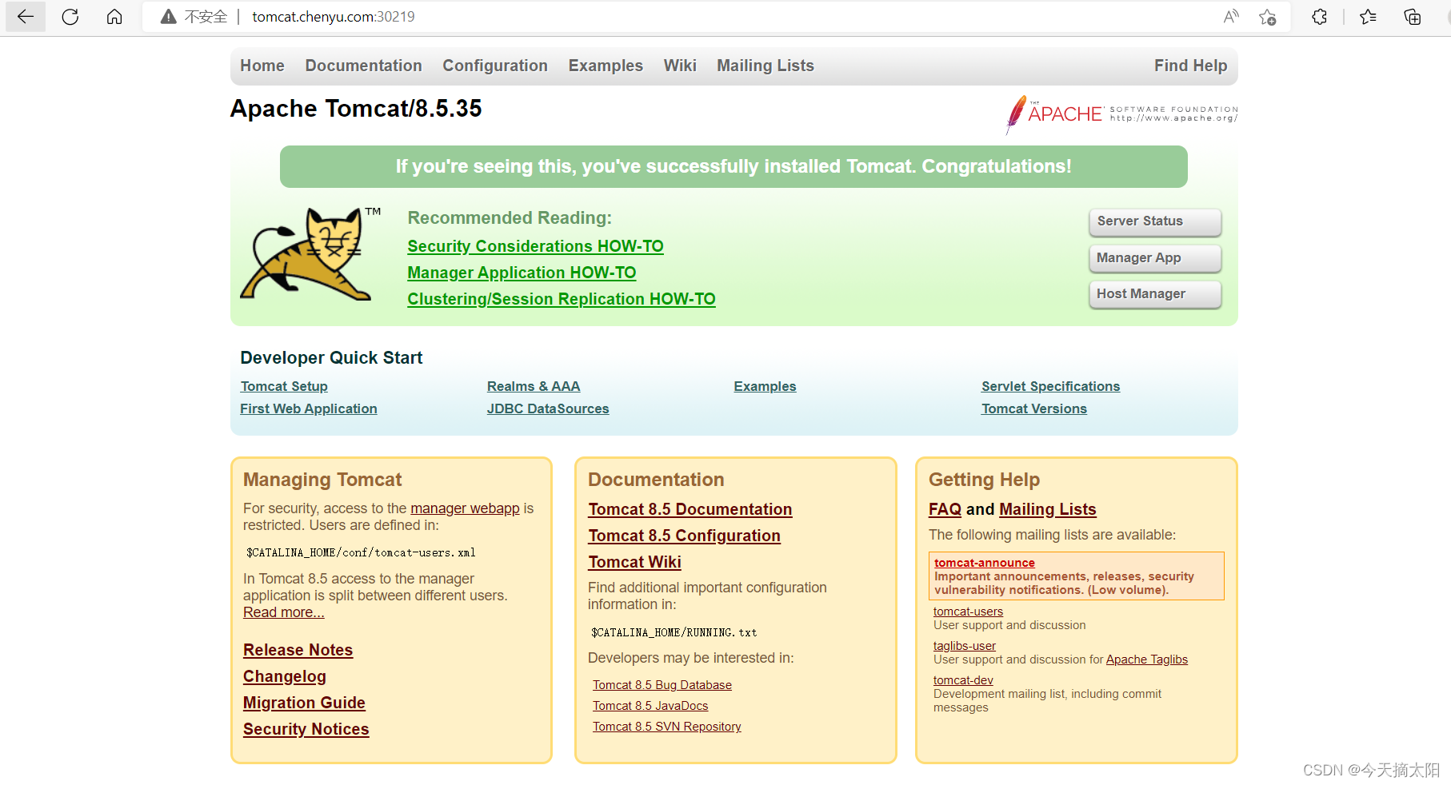1451x785 pixels.
Task: Click the $CATALINA_HOME/conf/tomcat-users.xml path text
Action: click(x=361, y=552)
